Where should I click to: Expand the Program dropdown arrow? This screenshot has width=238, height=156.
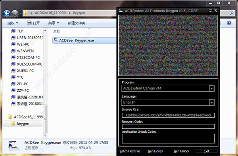[x=211, y=88]
